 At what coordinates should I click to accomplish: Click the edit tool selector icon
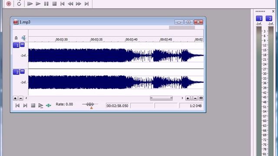click(x=23, y=38)
